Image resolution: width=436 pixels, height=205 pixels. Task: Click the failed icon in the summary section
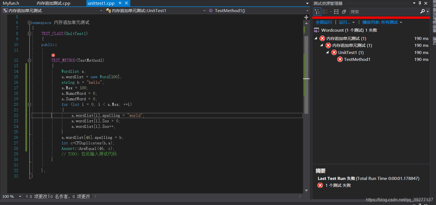click(320, 185)
